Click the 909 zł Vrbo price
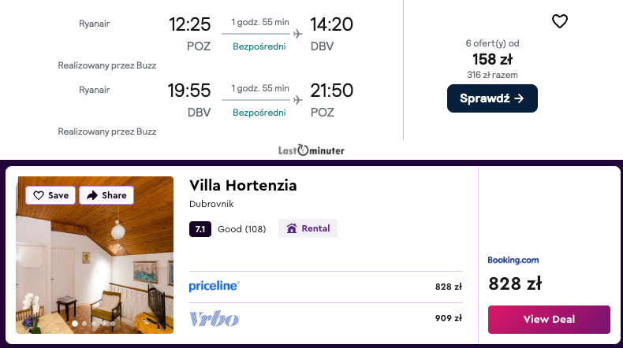The height and width of the screenshot is (348, 623). pyautogui.click(x=448, y=319)
